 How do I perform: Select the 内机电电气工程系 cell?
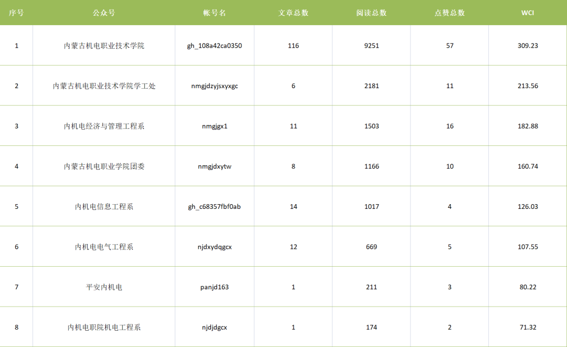(104, 247)
